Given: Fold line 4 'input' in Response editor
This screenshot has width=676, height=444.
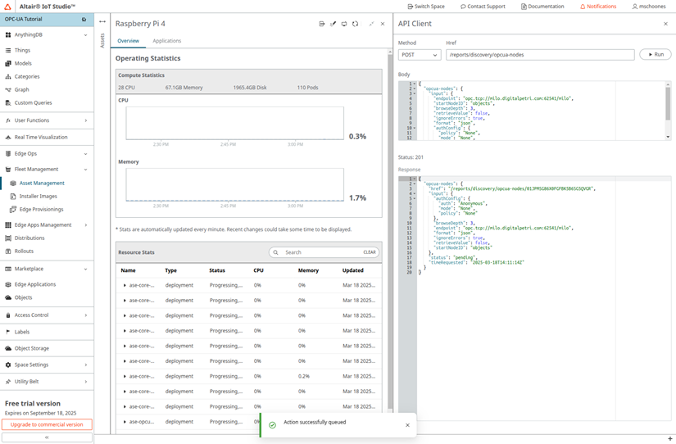Looking at the screenshot, I should pyautogui.click(x=415, y=194).
